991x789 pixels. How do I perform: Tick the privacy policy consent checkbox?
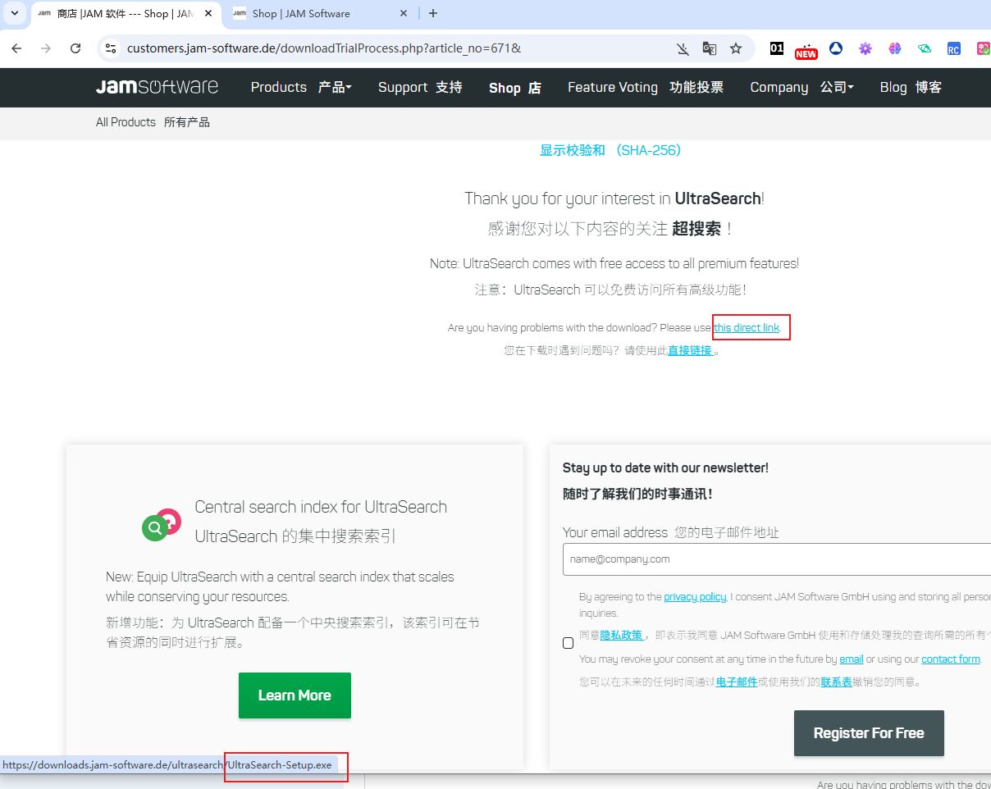[568, 643]
